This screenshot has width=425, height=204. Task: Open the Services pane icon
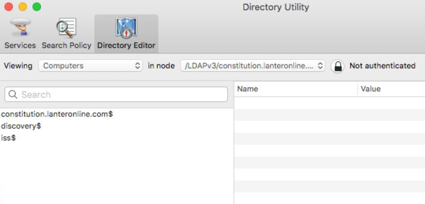pos(20,28)
